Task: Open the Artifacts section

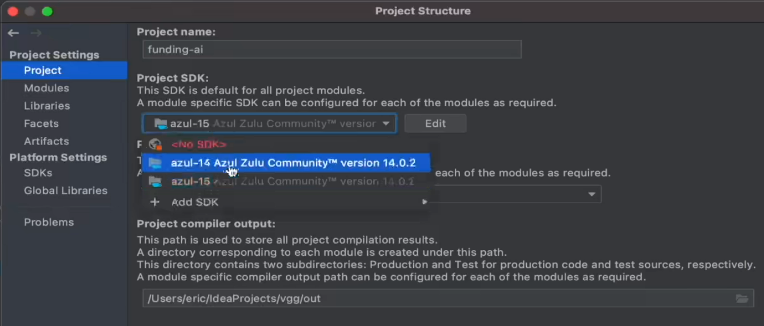Action: click(x=46, y=141)
